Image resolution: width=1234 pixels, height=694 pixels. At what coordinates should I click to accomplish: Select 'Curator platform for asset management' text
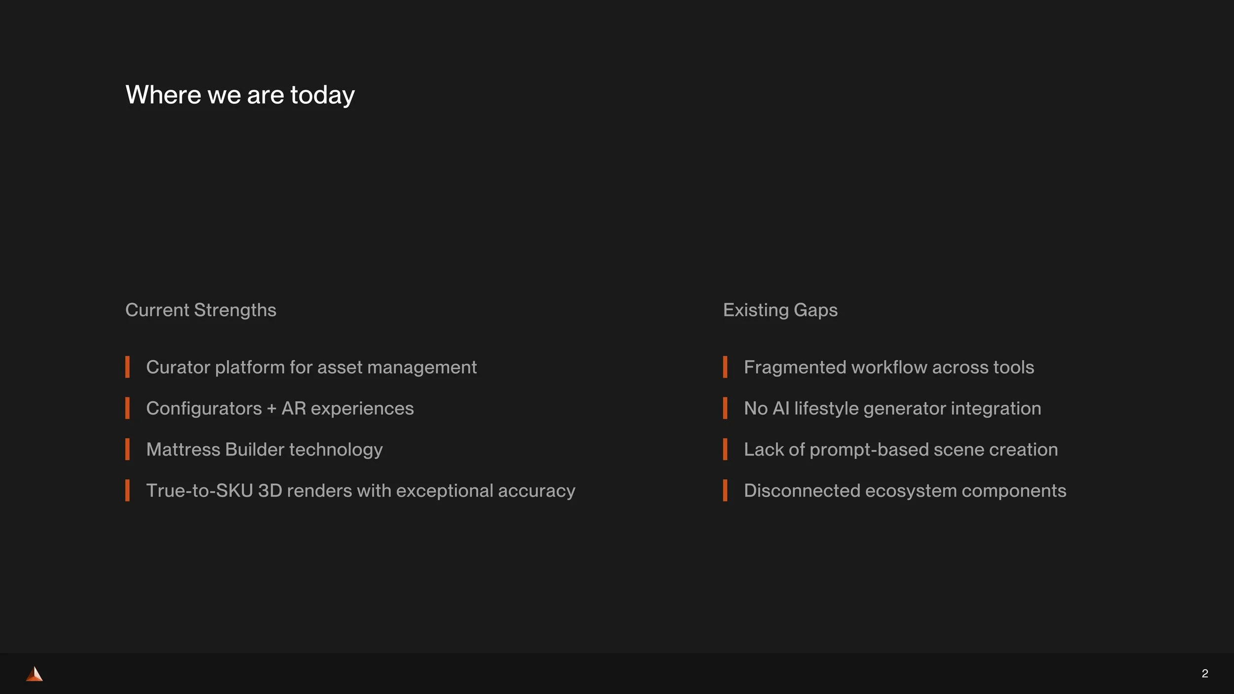(311, 367)
